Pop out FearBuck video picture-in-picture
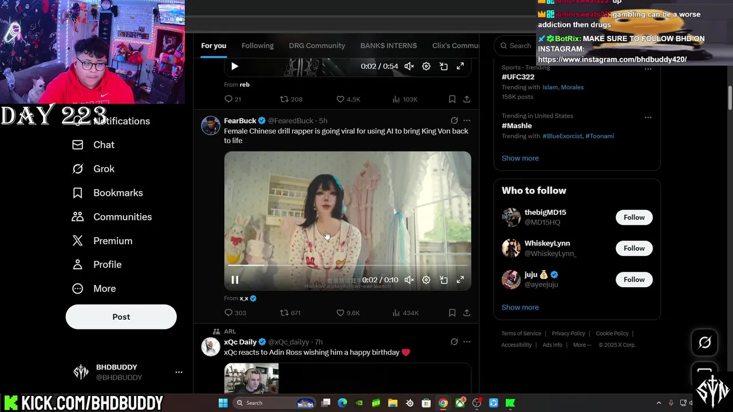 coord(443,280)
